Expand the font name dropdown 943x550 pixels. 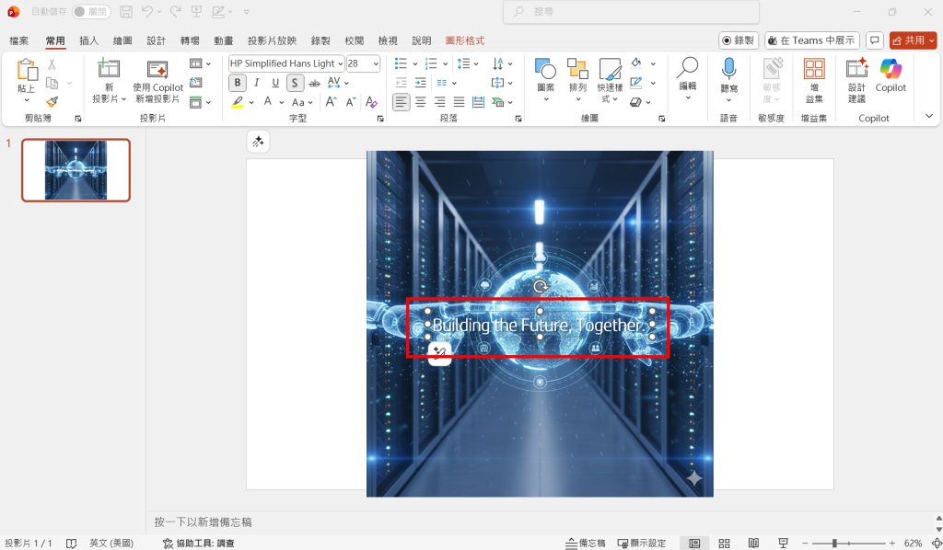point(340,63)
